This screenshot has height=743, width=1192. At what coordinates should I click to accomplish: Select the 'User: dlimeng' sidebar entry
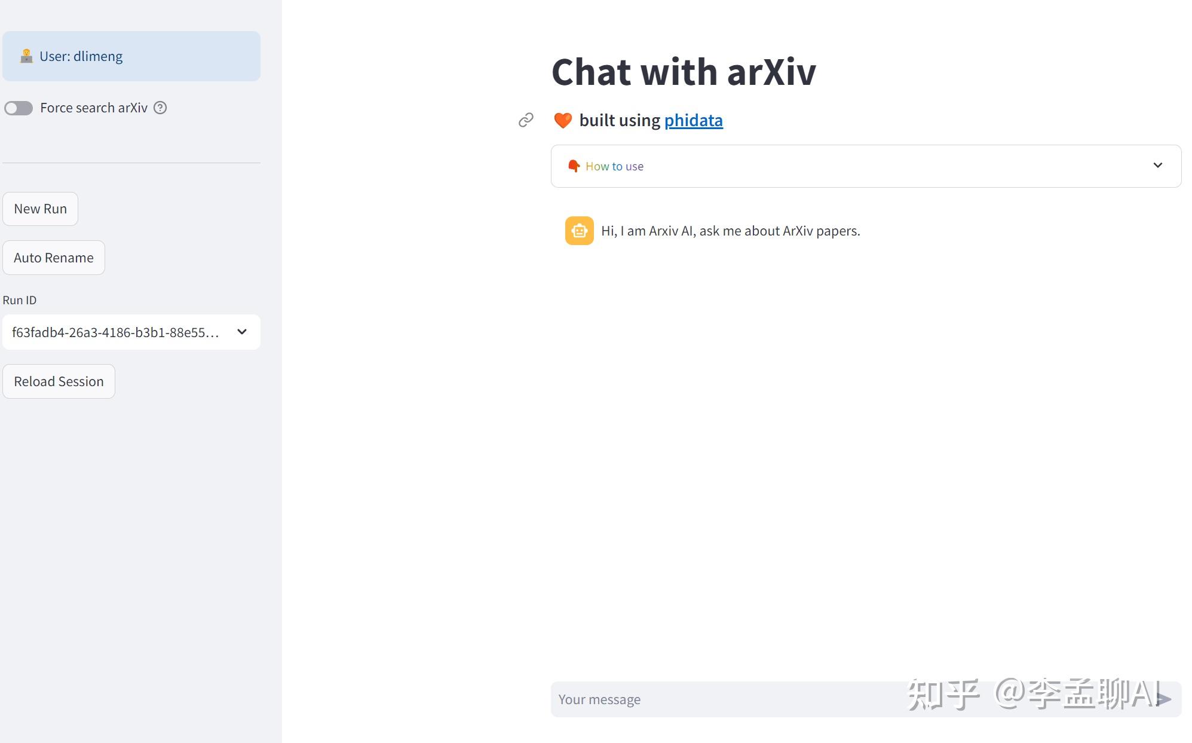(131, 56)
